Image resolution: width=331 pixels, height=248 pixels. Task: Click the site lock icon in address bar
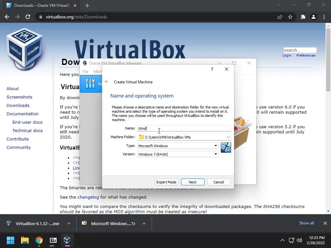(x=41, y=17)
